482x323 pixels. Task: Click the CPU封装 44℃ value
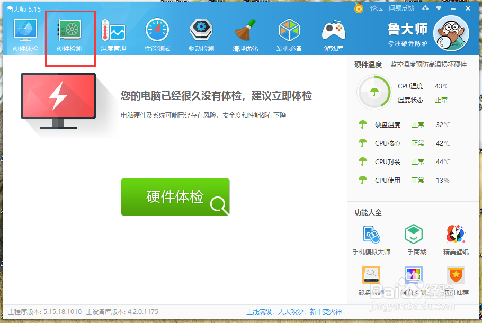pyautogui.click(x=443, y=161)
